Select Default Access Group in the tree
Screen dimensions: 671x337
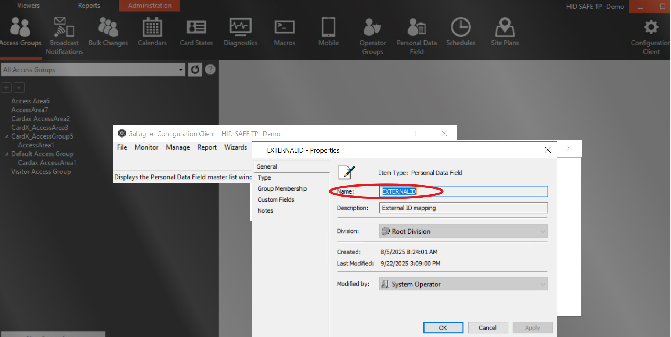[x=42, y=154]
